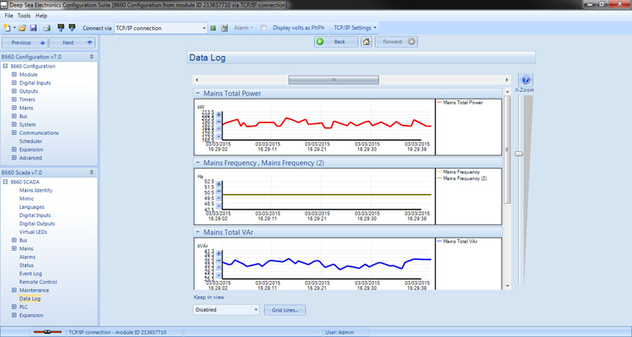Shift Mains Frequency chart axis up
This screenshot has width=632, height=337.
(219, 198)
